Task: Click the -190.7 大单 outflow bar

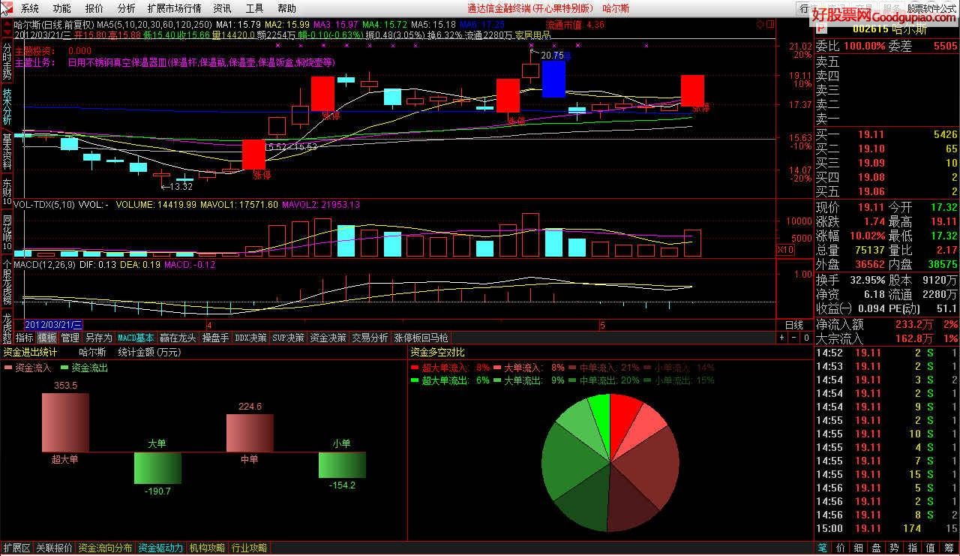Action: tap(157, 468)
